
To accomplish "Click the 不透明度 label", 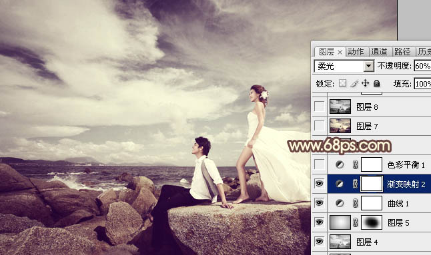I will (394, 66).
